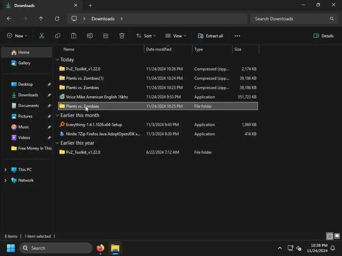This screenshot has height=256, width=342.
Task: Click the PC monitor icon in address bar
Action: tap(74, 19)
